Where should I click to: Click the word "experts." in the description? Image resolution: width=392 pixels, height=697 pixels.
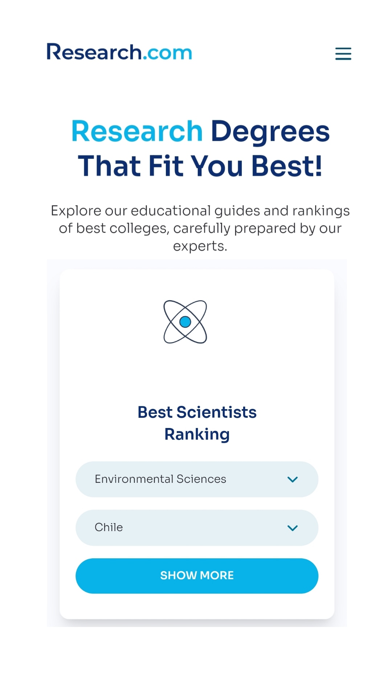[200, 246]
